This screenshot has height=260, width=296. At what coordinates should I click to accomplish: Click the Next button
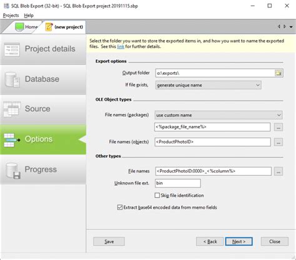239,241
